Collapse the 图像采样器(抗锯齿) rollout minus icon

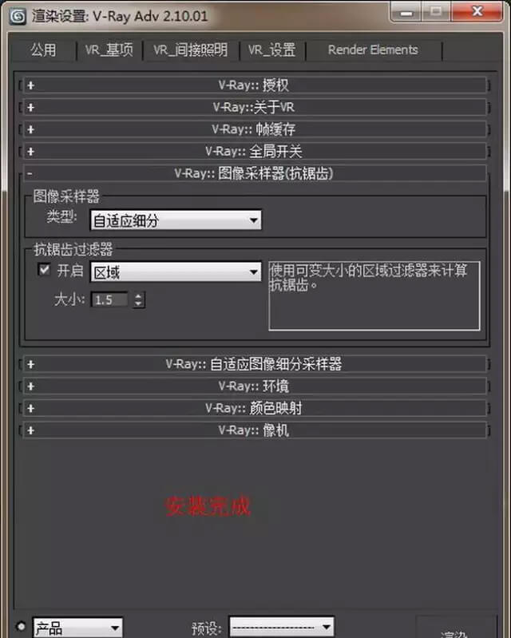30,174
